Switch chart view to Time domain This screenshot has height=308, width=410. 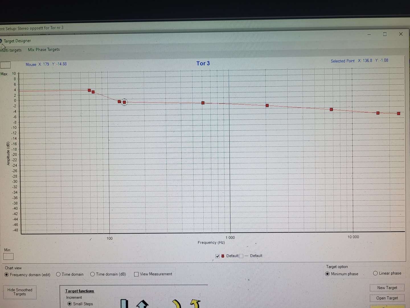pyautogui.click(x=58, y=274)
